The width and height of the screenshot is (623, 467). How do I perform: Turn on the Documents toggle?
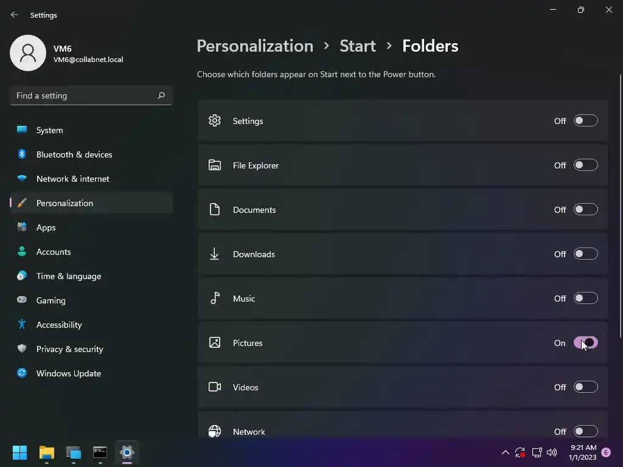point(585,210)
